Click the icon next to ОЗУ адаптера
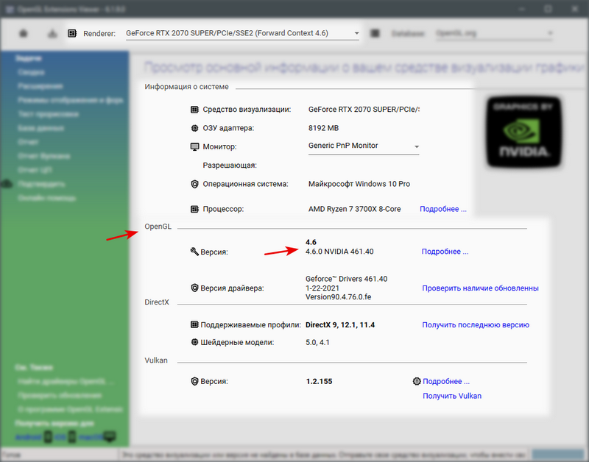This screenshot has height=462, width=589. click(194, 128)
